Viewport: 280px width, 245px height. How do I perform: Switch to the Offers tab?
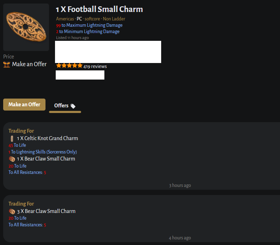tap(61, 106)
